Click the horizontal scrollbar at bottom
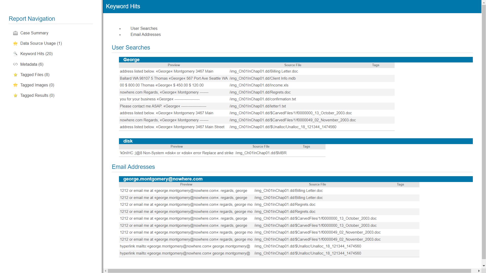Screen dimensions: 486x273 pos(289,271)
